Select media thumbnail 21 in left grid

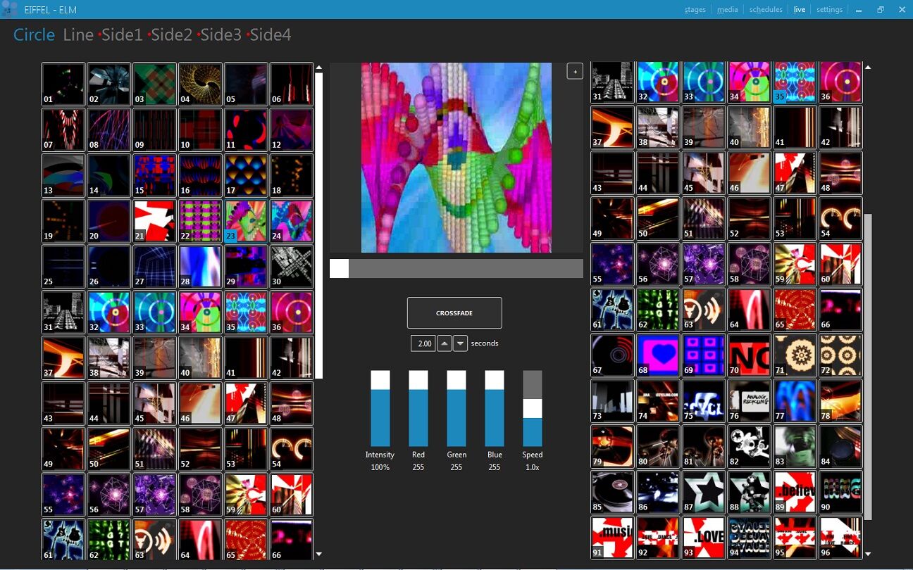[x=155, y=221]
